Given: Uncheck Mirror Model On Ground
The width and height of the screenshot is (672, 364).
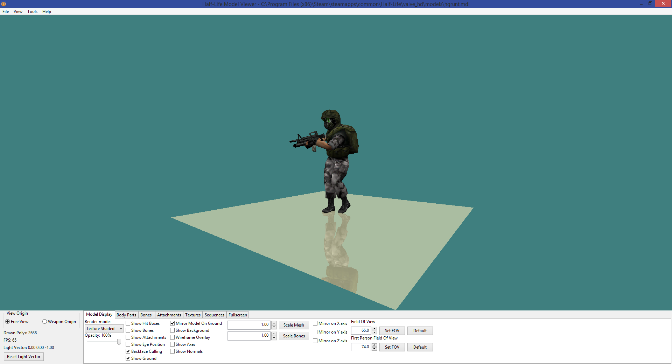Looking at the screenshot, I should [x=196, y=323].
